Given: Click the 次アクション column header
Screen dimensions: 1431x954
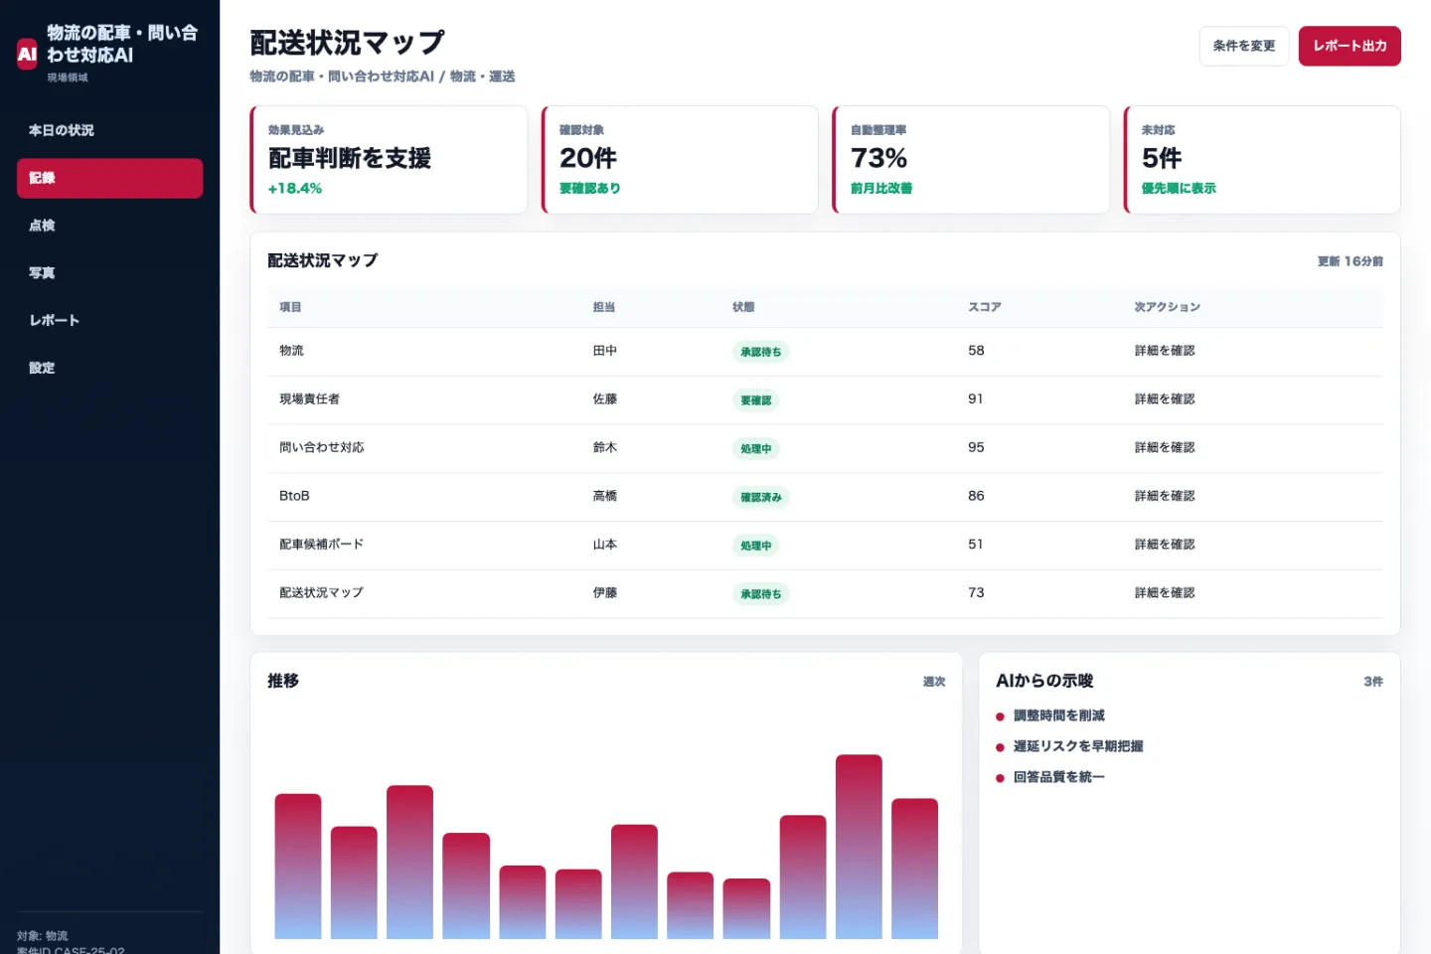Looking at the screenshot, I should coord(1168,307).
